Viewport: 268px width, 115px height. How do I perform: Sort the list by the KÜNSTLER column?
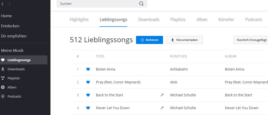[178, 56]
